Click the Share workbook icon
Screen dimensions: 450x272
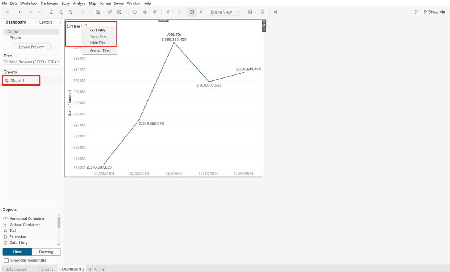coord(275,12)
